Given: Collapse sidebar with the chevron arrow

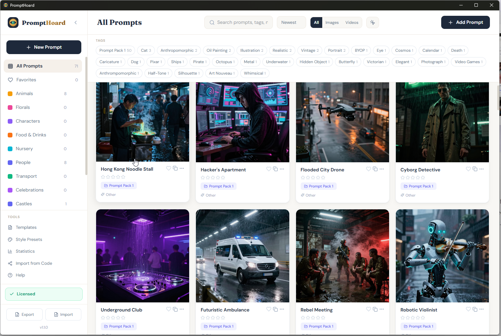Looking at the screenshot, I should [76, 23].
